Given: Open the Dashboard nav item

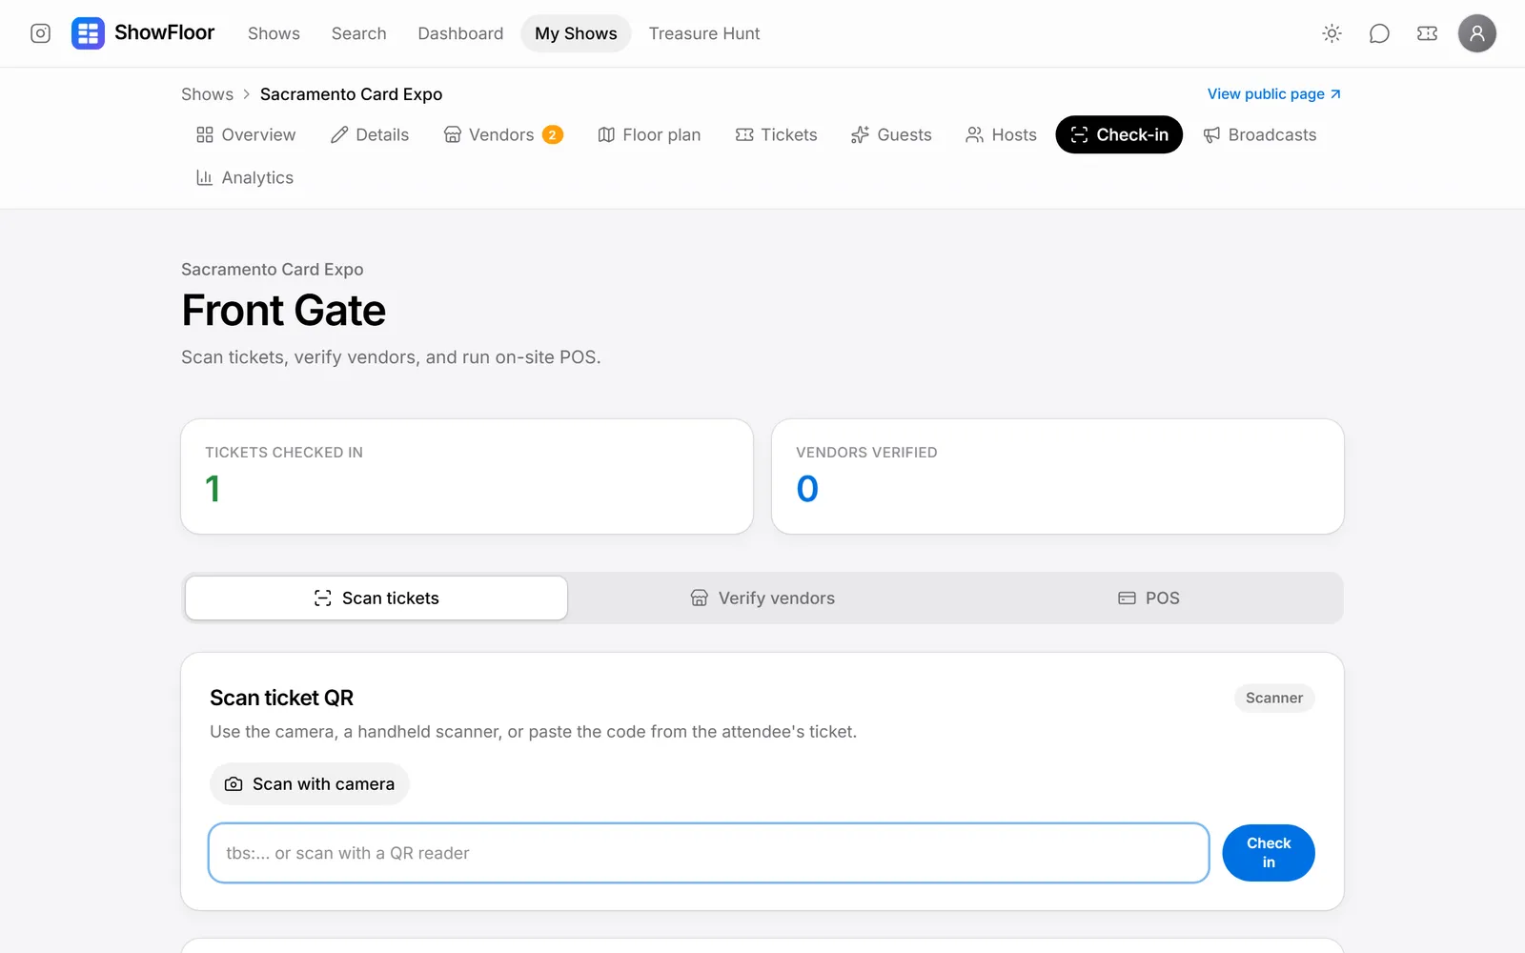Looking at the screenshot, I should pyautogui.click(x=460, y=33).
